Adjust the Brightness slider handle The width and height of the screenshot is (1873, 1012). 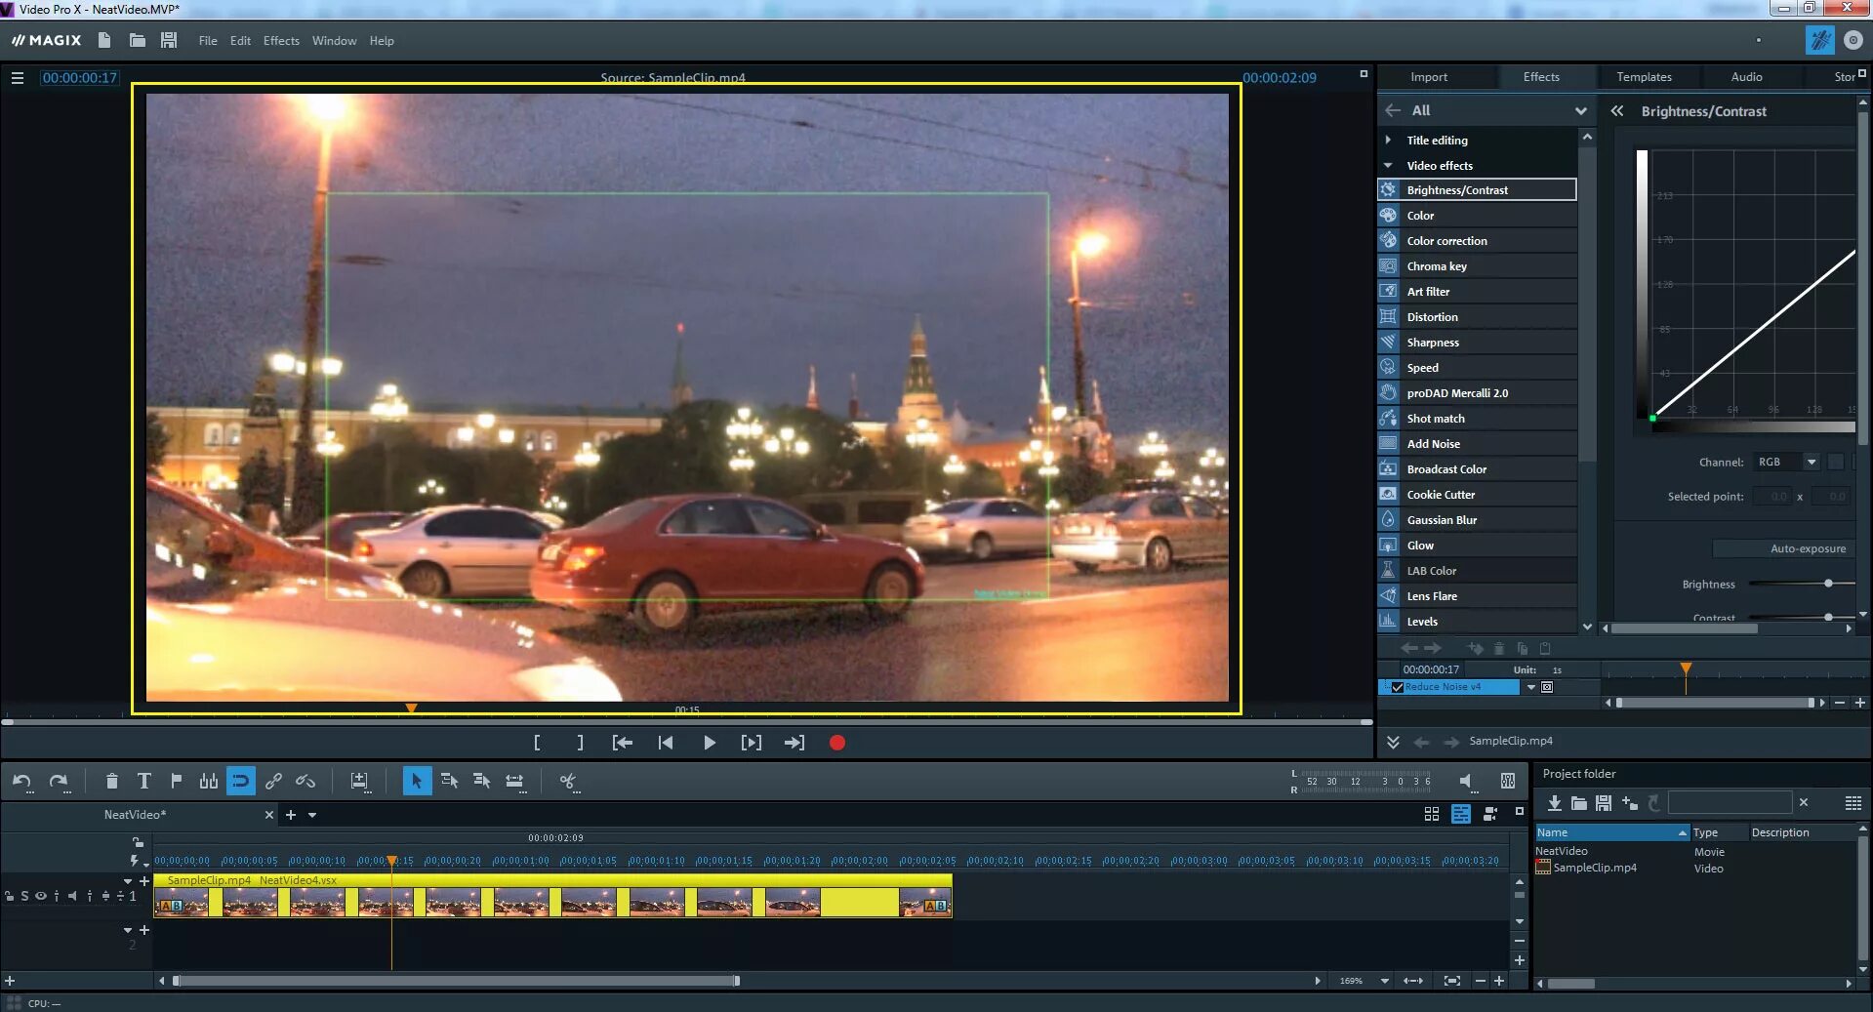(1828, 584)
